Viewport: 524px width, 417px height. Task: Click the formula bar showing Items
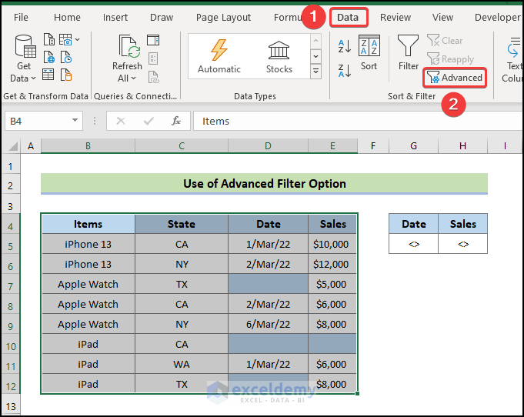pyautogui.click(x=358, y=121)
